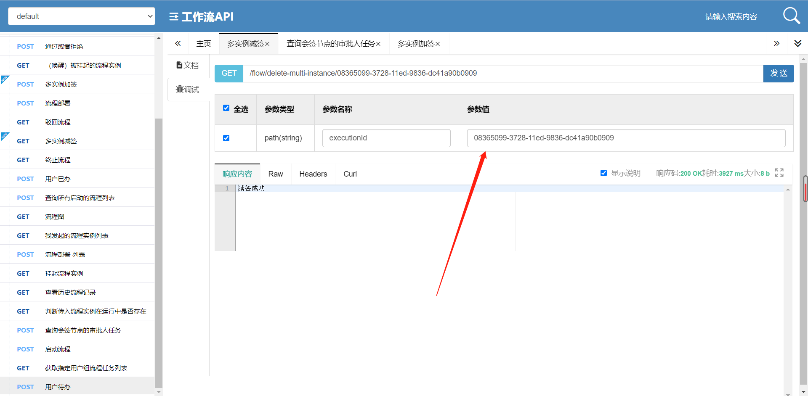808x396 pixels.
Task: Open POST 流程部署 sidebar entry
Action: 77,103
